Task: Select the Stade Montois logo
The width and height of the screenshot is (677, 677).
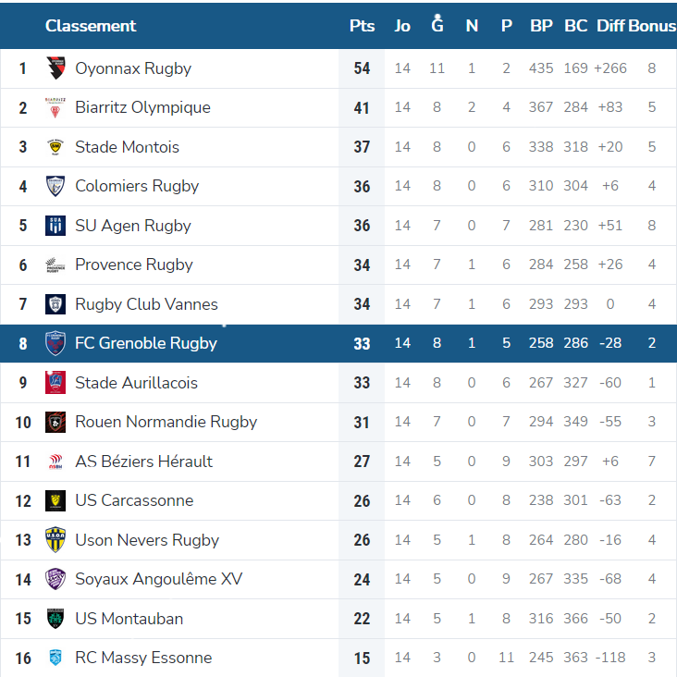Action: [55, 147]
